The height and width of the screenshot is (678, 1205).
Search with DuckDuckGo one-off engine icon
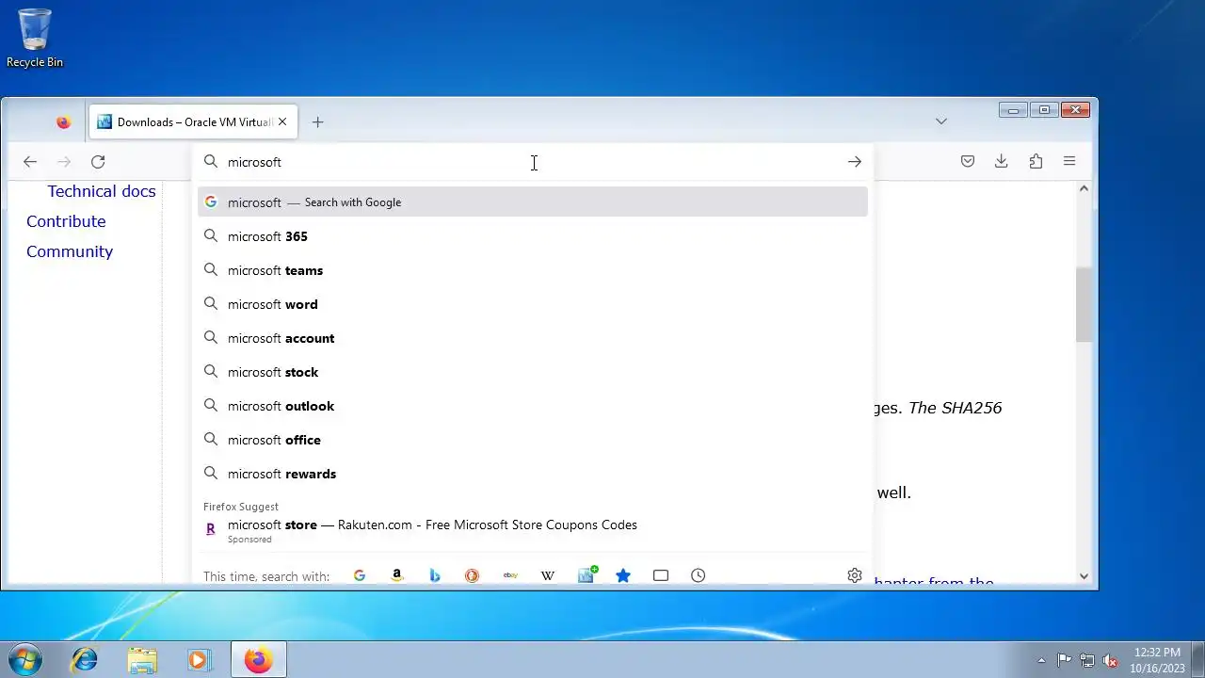point(473,575)
